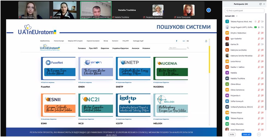
Task: Select Алла Прилуцька video thumbnail
Action: click(189, 10)
